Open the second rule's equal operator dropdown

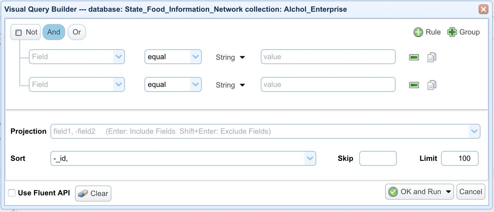[195, 84]
